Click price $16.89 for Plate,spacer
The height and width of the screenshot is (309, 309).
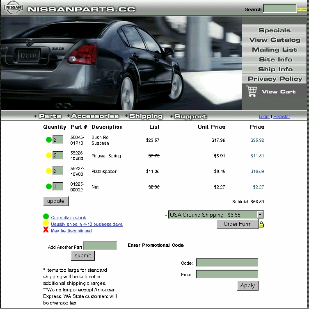[x=257, y=171]
